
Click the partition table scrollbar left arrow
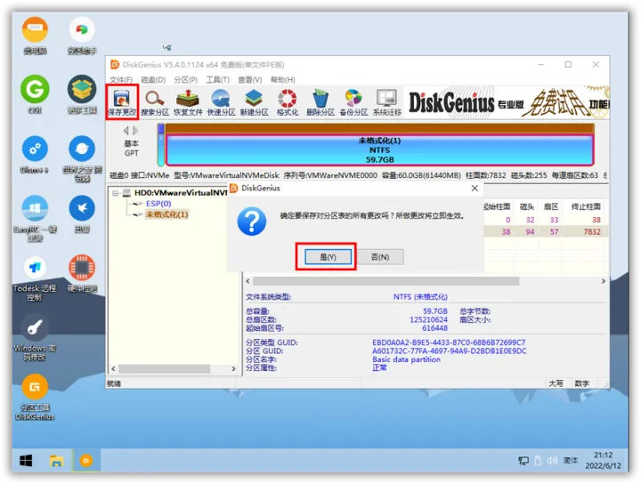pyautogui.click(x=247, y=281)
